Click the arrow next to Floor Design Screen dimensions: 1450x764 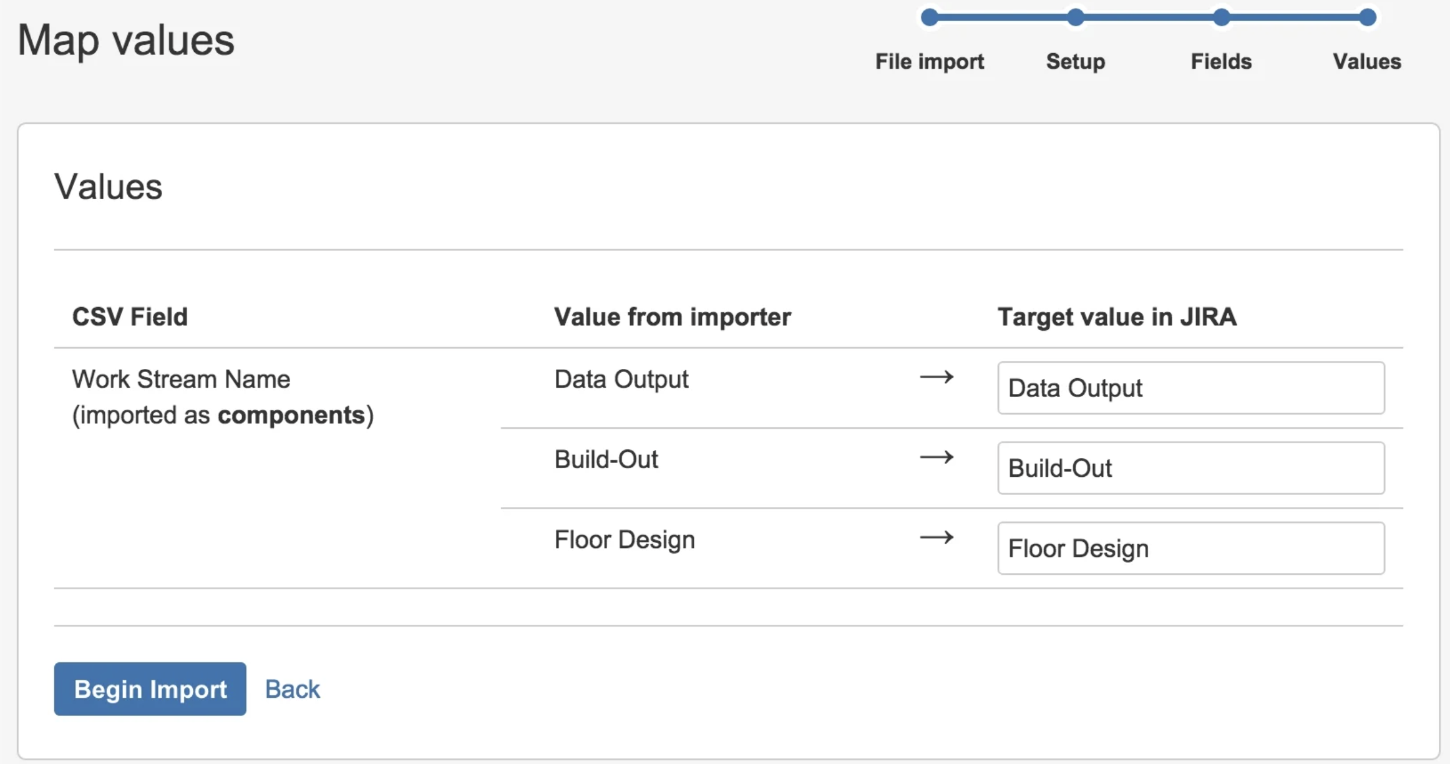click(x=937, y=538)
